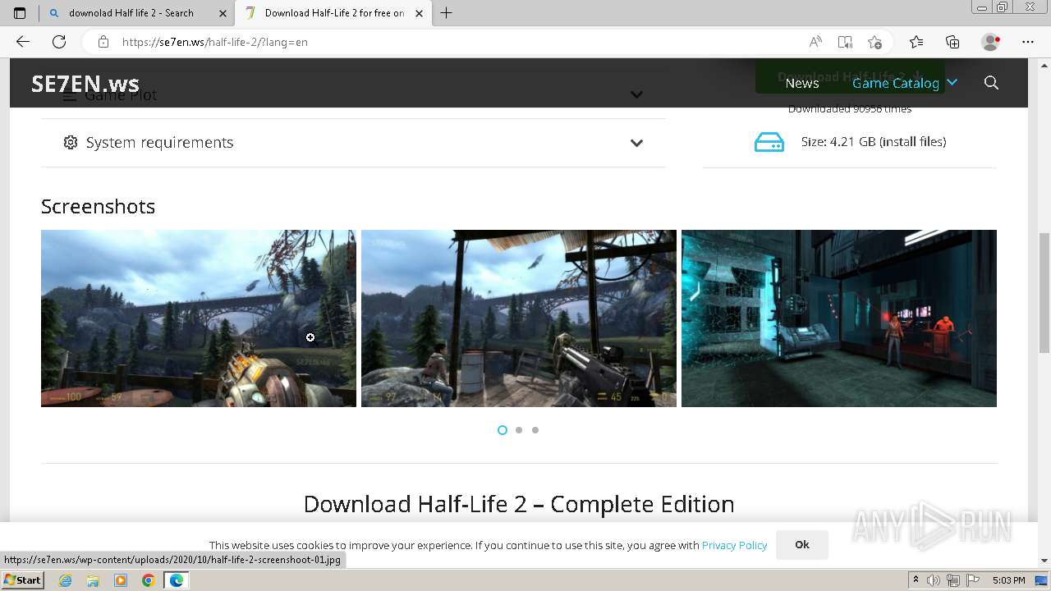The width and height of the screenshot is (1051, 591).
Task: Open Edge settings and more menu
Action: [1028, 42]
